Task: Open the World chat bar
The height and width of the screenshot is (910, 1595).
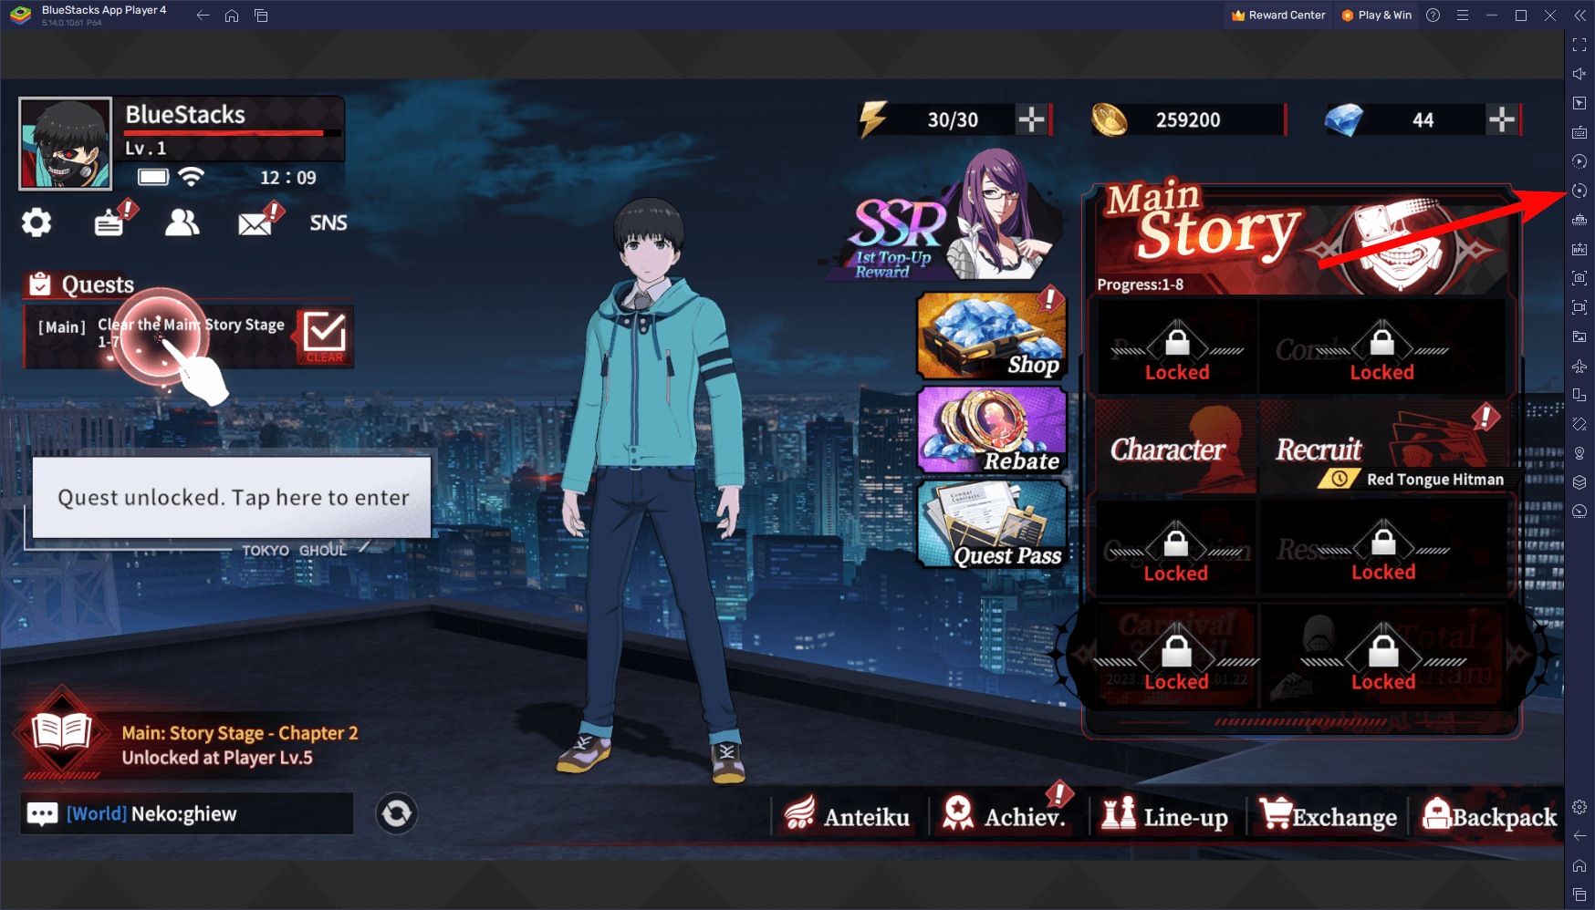Action: coord(187,813)
